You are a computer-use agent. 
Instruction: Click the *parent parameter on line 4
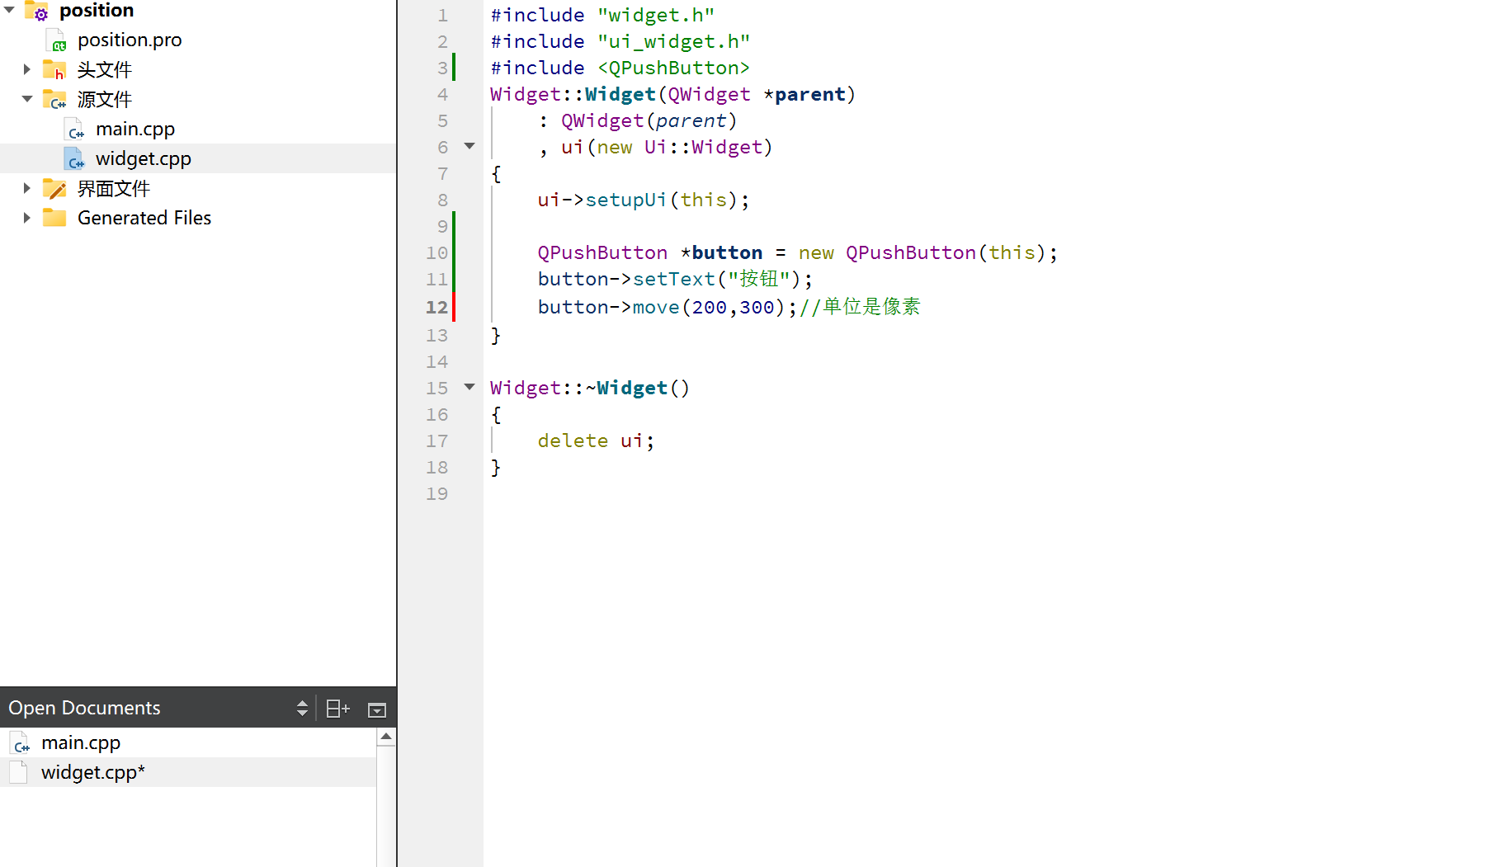804,94
